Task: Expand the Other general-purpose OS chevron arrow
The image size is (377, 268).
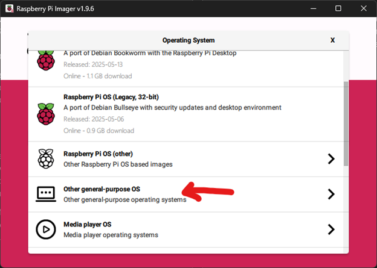Action: (331, 194)
